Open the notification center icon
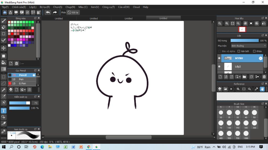 pyautogui.click(x=261, y=147)
